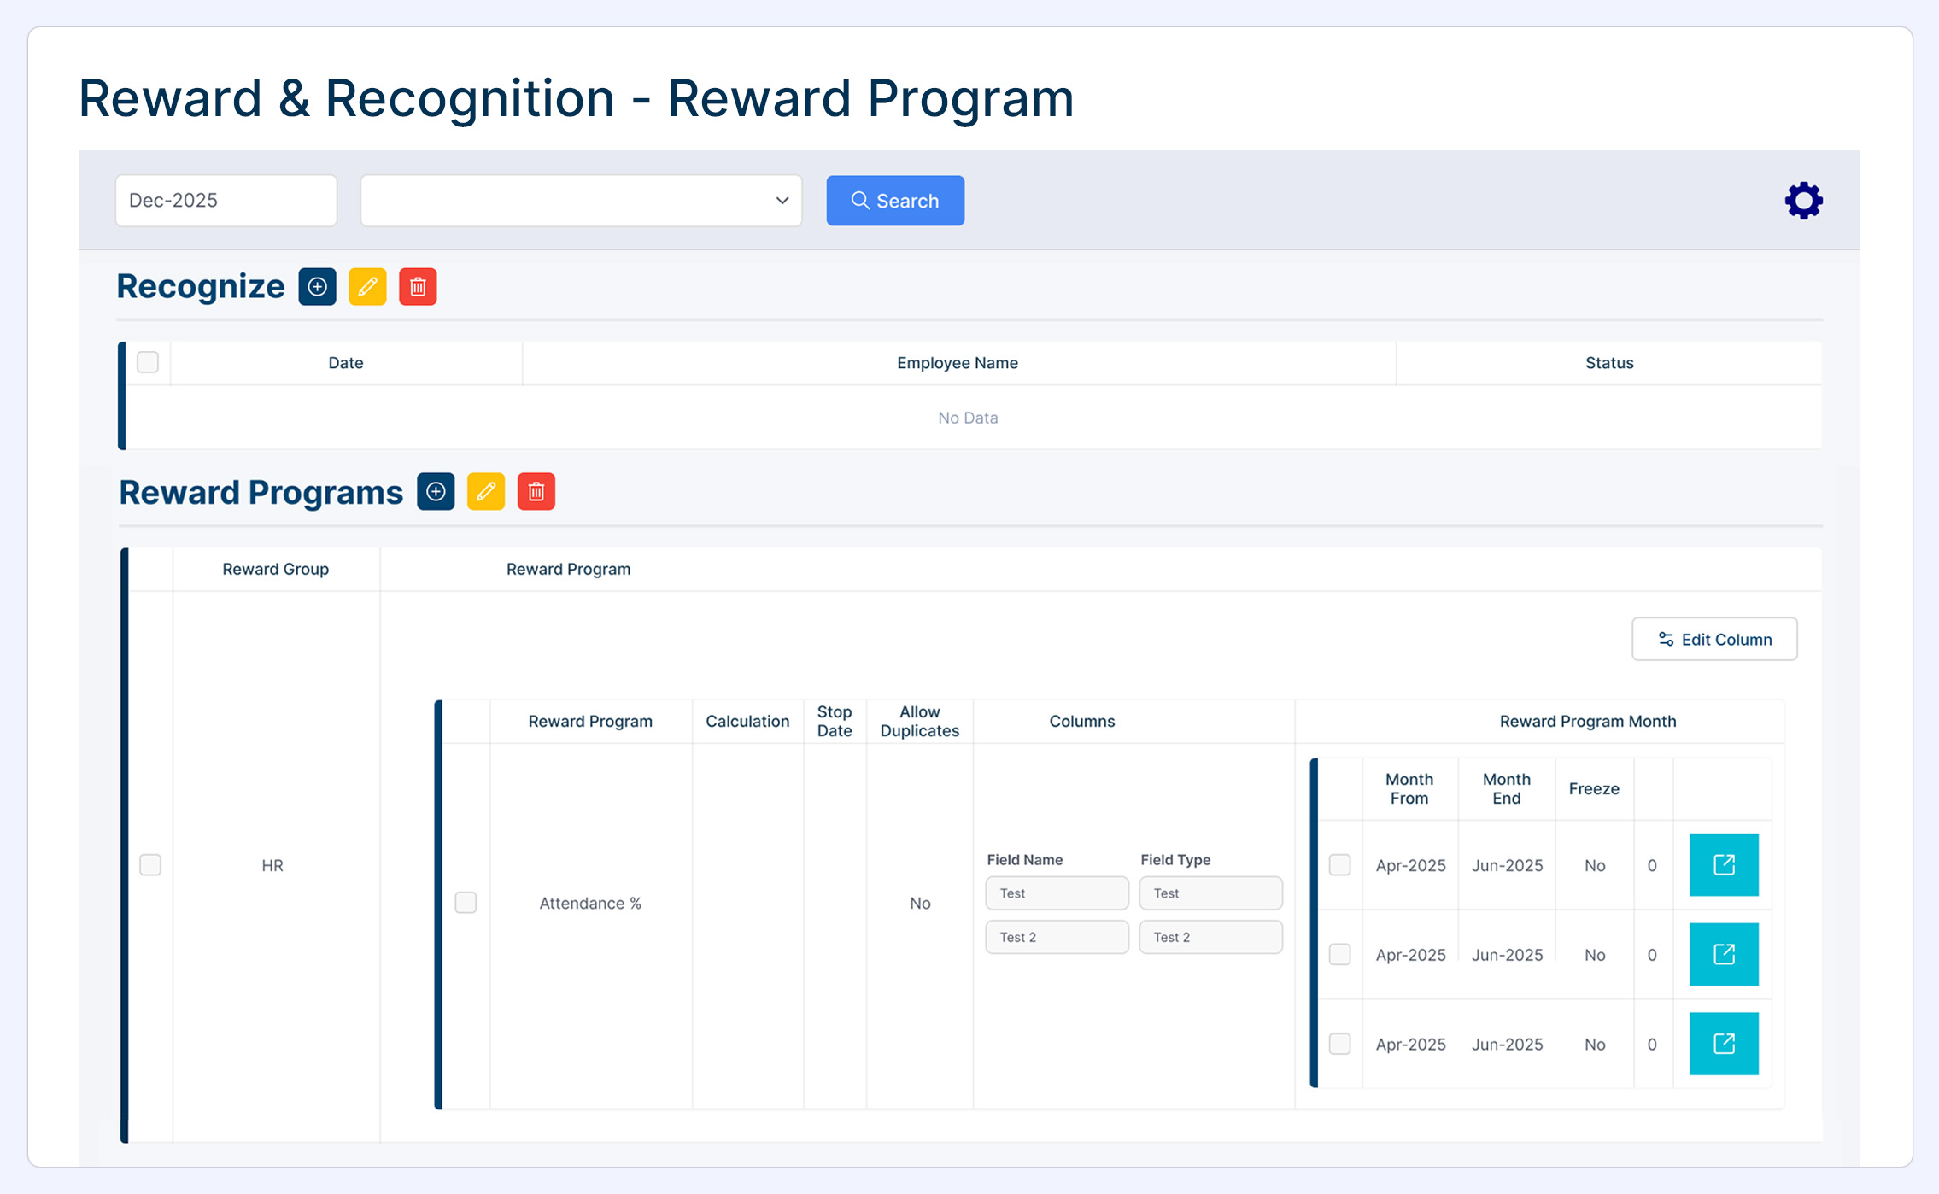
Task: Check the second Apr-2025 month row checkbox
Action: tap(1339, 954)
